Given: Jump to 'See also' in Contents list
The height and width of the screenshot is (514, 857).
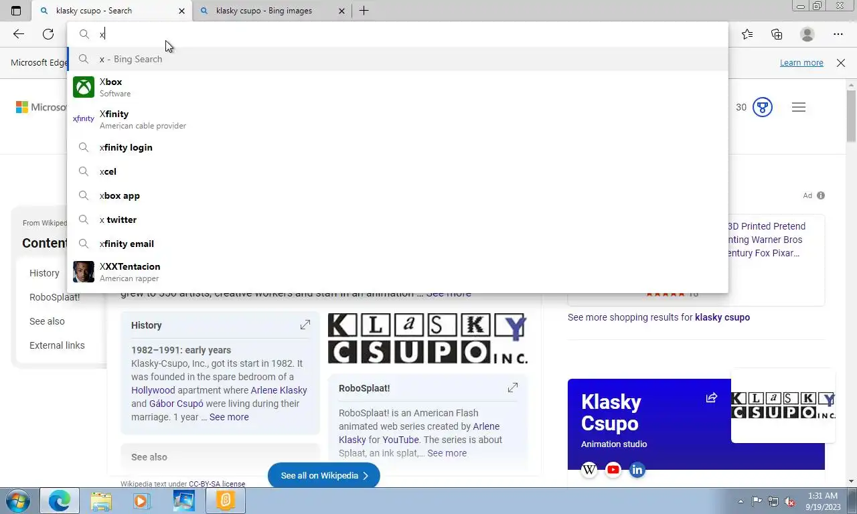Looking at the screenshot, I should click(47, 321).
